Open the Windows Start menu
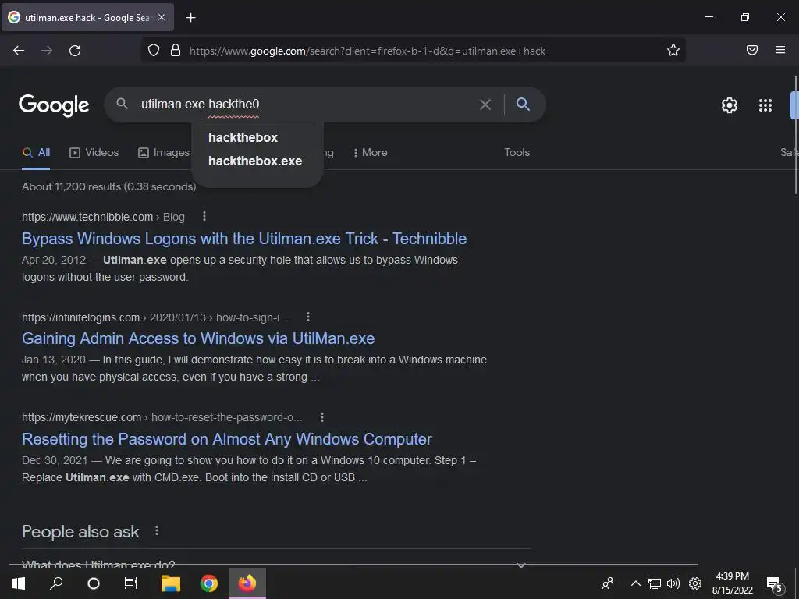The width and height of the screenshot is (799, 599). 19,583
